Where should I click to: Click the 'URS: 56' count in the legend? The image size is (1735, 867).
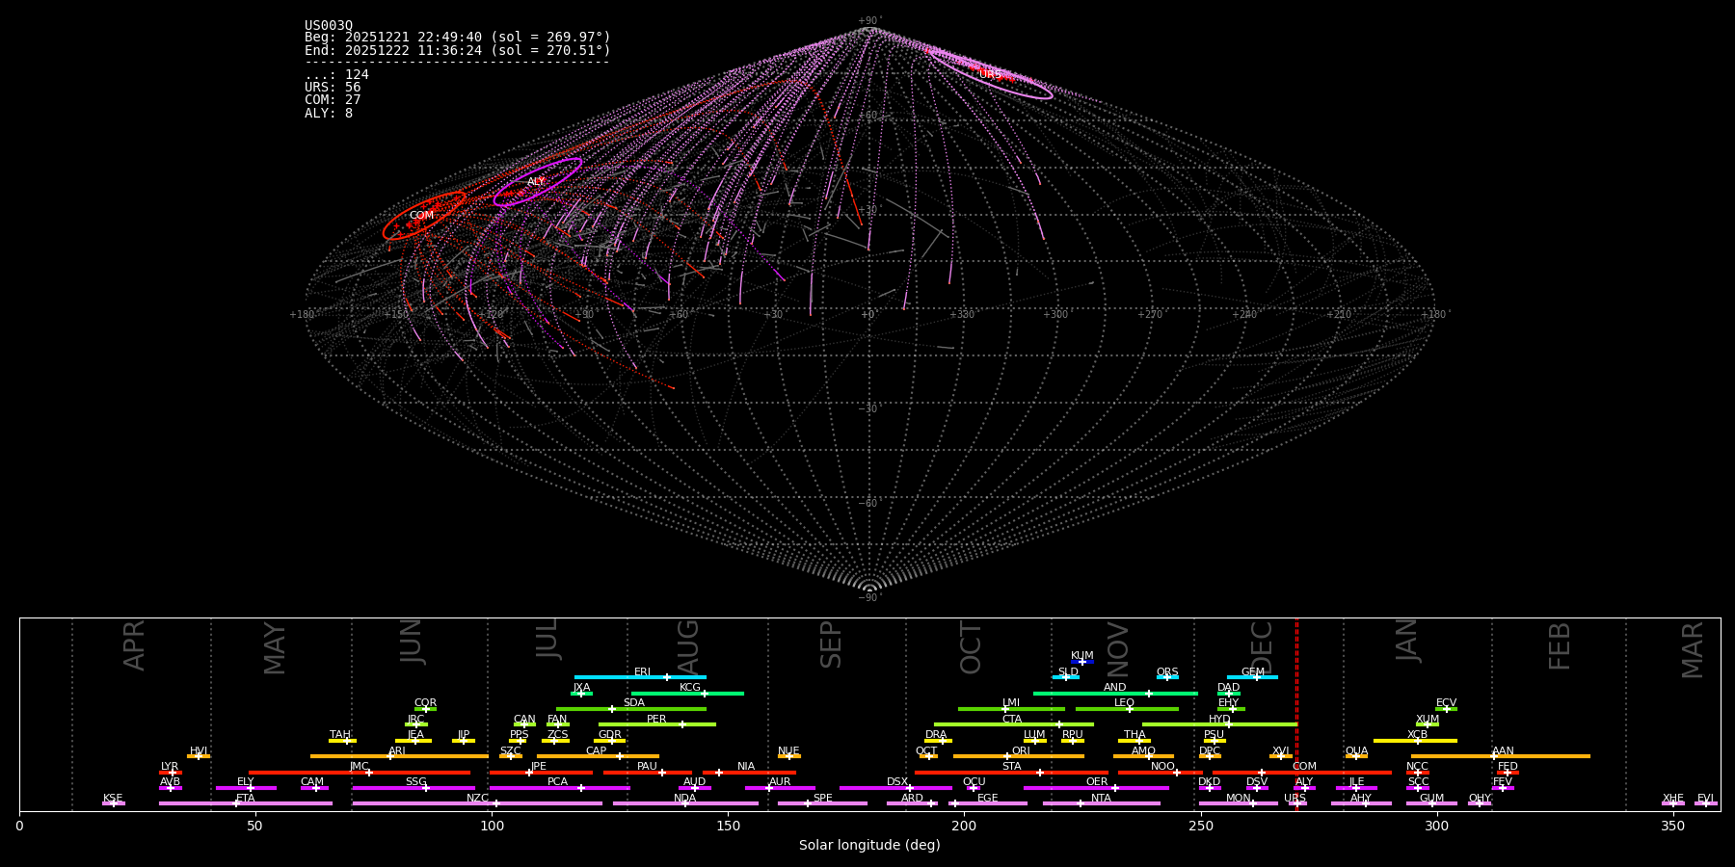coord(333,88)
